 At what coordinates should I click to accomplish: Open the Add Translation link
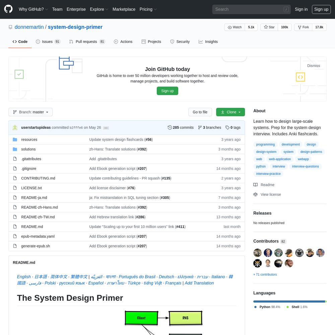199,283
